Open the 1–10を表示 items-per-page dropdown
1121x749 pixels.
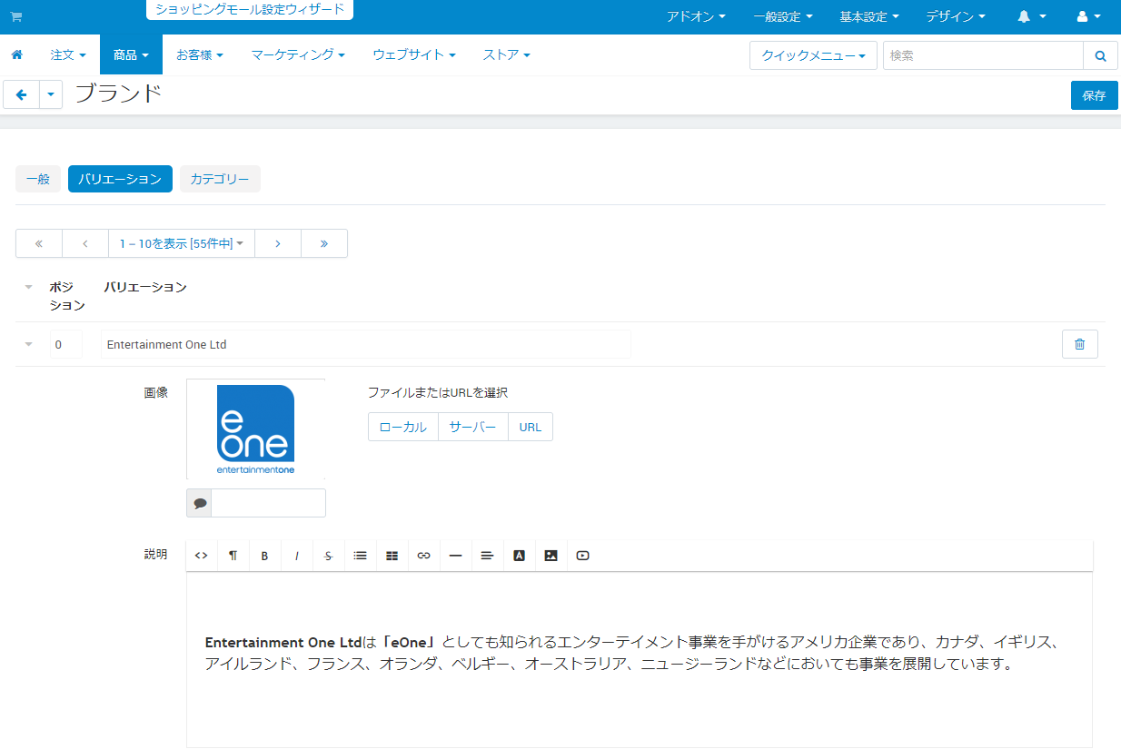[x=182, y=243]
